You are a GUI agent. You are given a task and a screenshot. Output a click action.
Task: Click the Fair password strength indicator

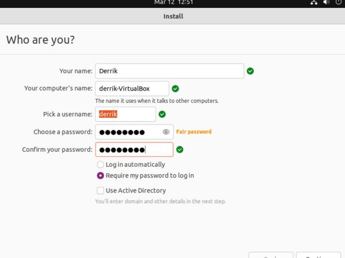pos(194,132)
